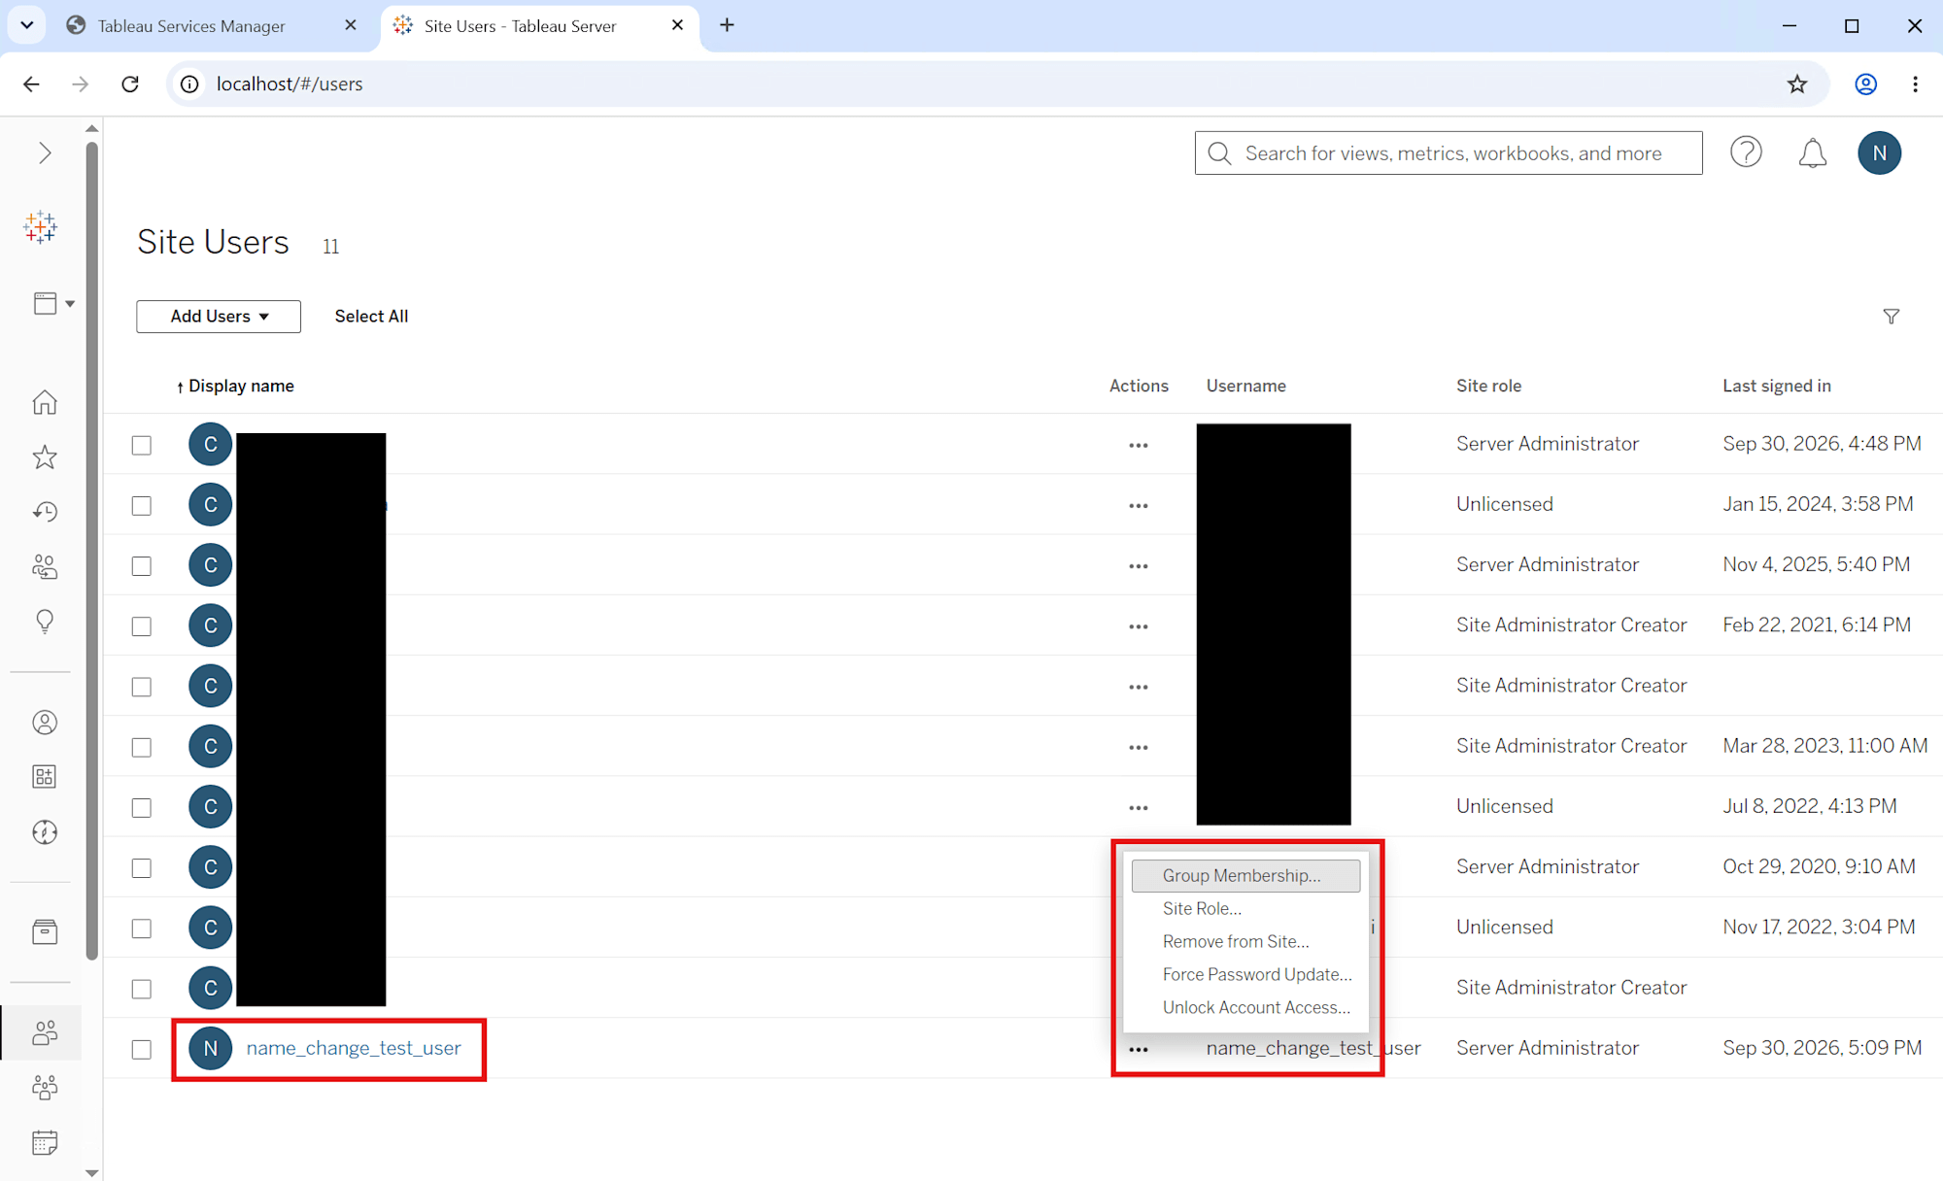Open the Chrome profile icon

click(1865, 84)
